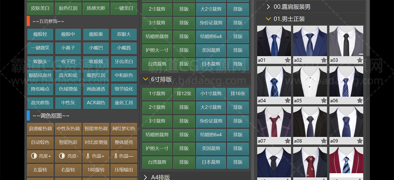Collapse the 6寸排版 section
This screenshot has height=180, width=394.
(146, 79)
